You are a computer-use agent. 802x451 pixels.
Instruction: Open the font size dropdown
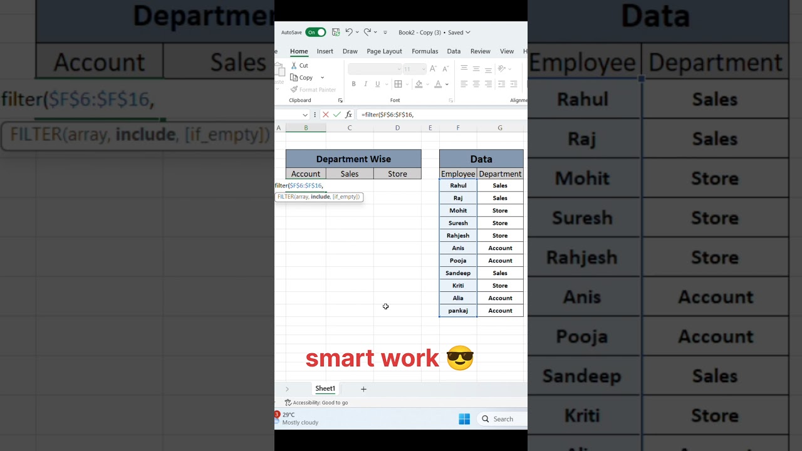coord(424,69)
